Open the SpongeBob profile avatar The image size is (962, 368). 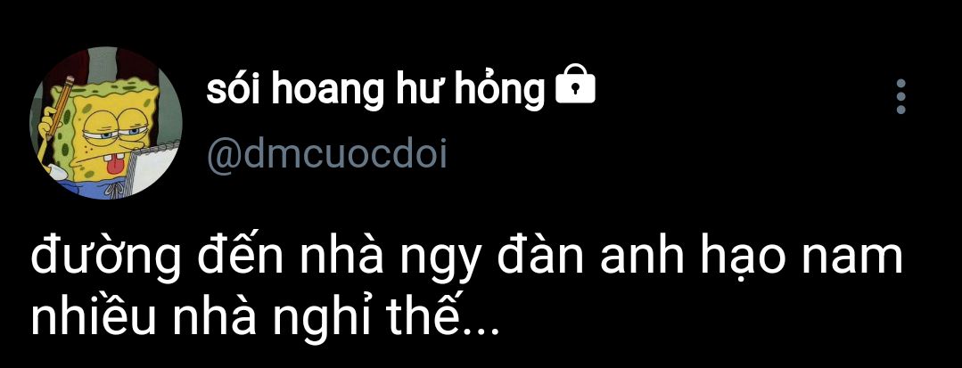point(107,123)
